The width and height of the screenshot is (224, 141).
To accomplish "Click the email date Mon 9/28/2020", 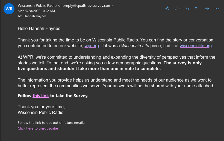I will click(36, 11).
